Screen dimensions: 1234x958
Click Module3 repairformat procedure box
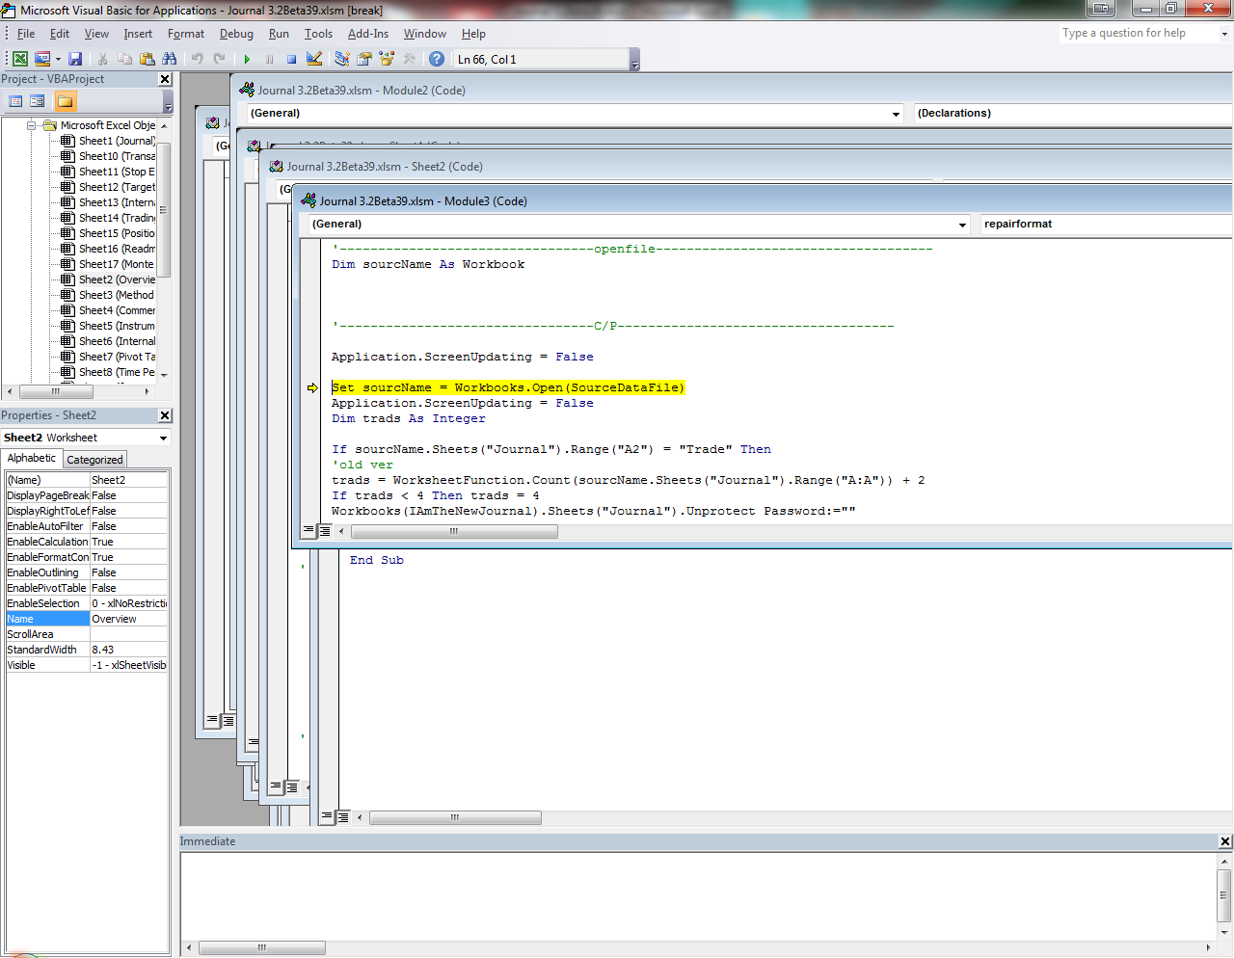(x=1106, y=224)
